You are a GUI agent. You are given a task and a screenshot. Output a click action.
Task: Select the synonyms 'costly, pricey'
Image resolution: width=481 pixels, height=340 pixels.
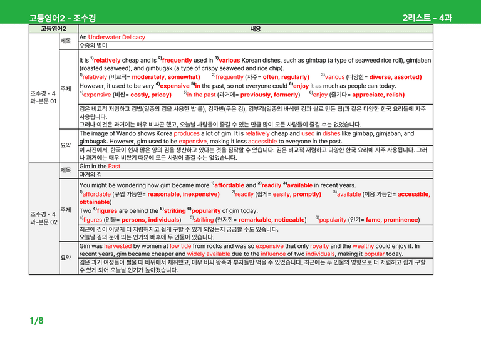150,95
